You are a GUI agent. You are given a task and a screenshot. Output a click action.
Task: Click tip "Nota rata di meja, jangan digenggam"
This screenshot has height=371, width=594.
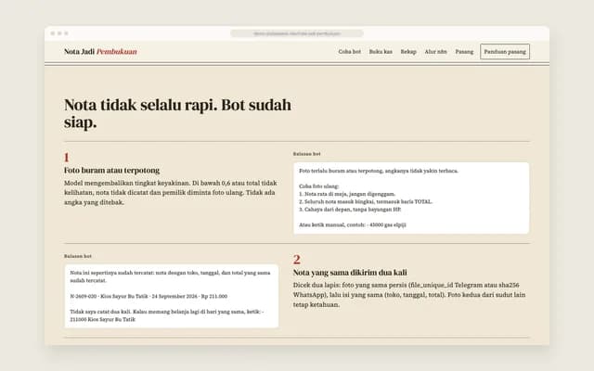[347, 194]
